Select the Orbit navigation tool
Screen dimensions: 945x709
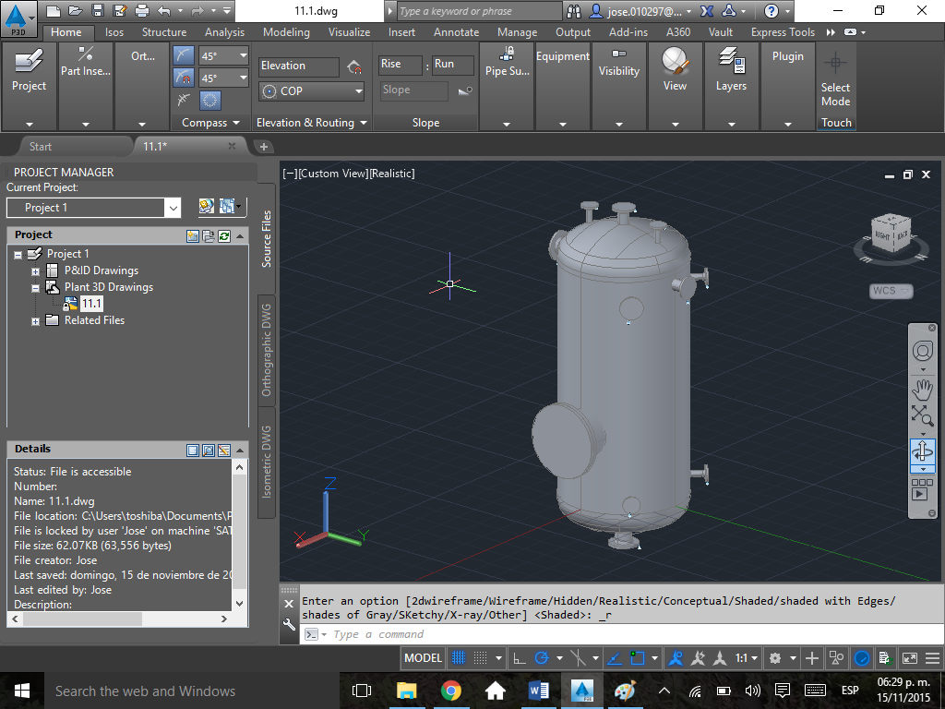[x=922, y=451]
